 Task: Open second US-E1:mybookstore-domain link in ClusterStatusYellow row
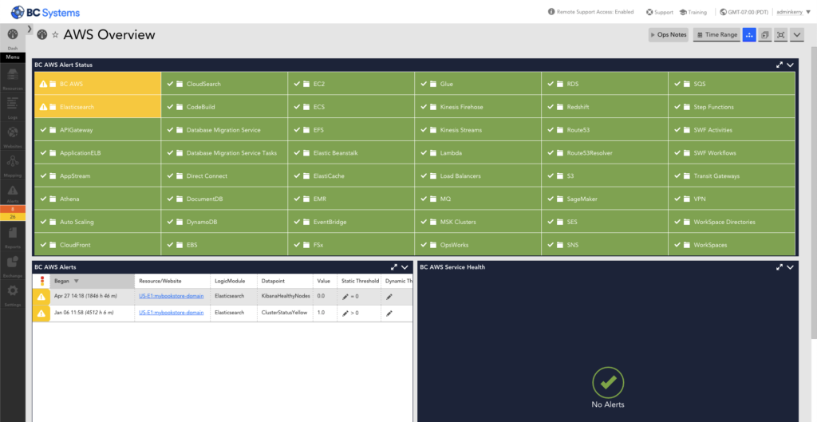[x=171, y=313]
